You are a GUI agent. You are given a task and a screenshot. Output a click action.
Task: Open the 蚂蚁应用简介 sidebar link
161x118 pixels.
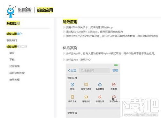tap(14, 34)
